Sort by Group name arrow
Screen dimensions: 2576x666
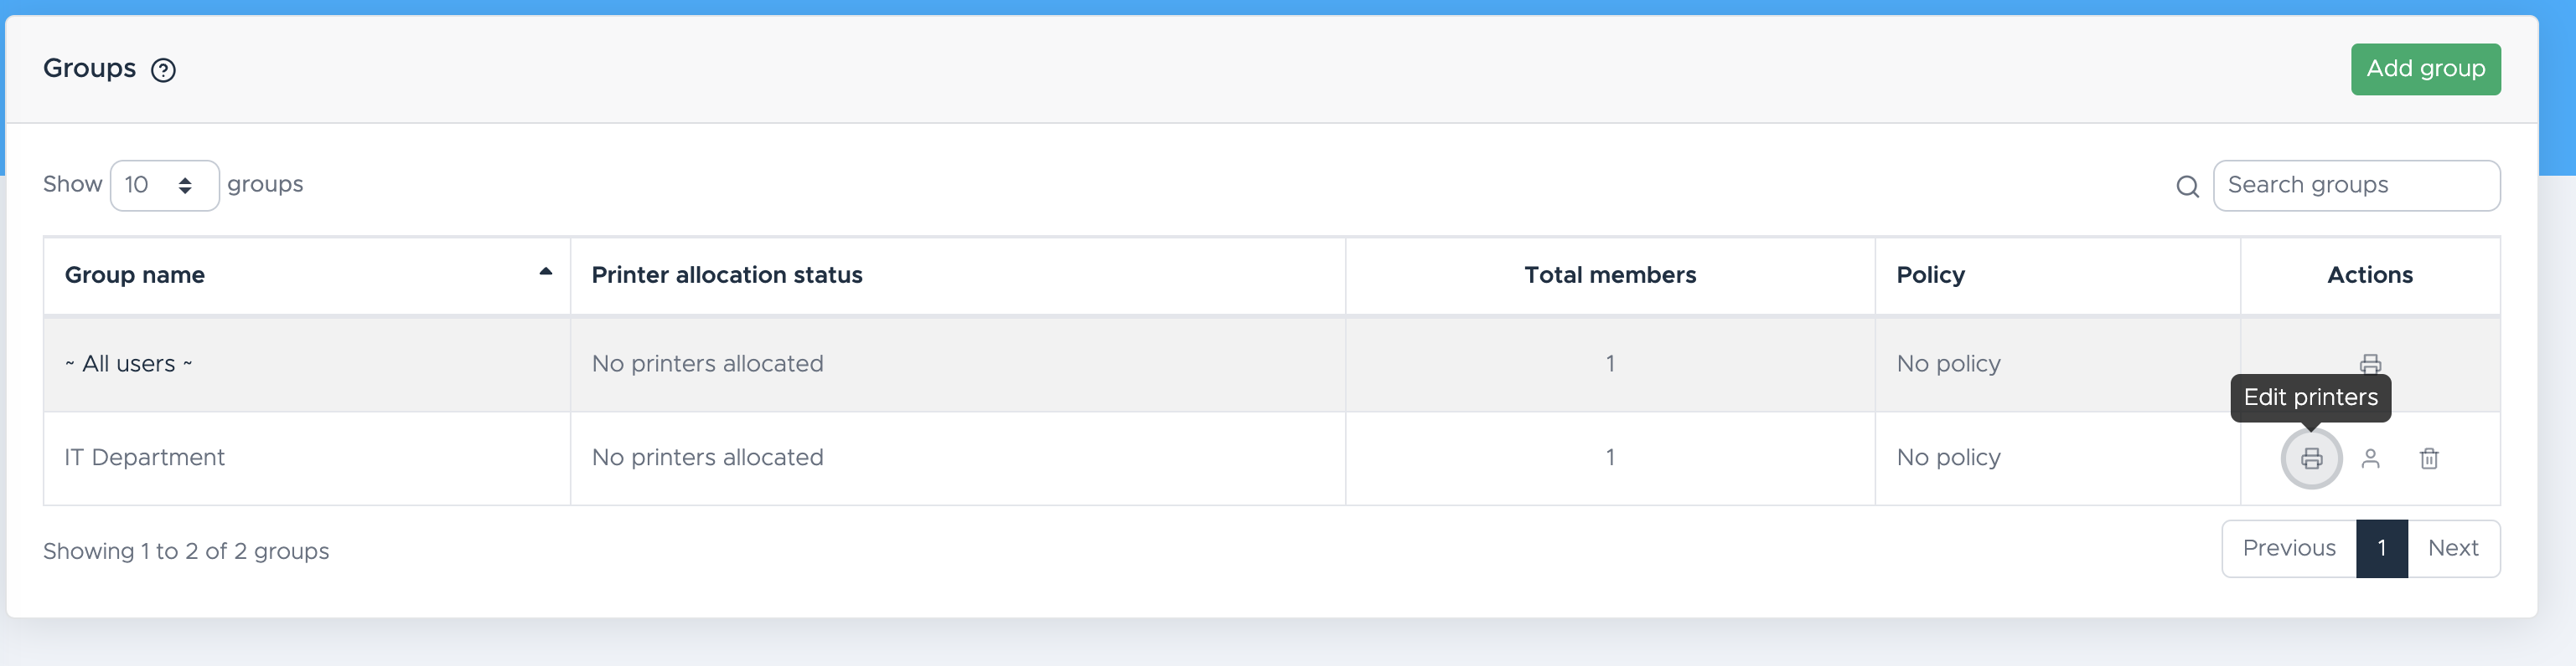click(545, 272)
